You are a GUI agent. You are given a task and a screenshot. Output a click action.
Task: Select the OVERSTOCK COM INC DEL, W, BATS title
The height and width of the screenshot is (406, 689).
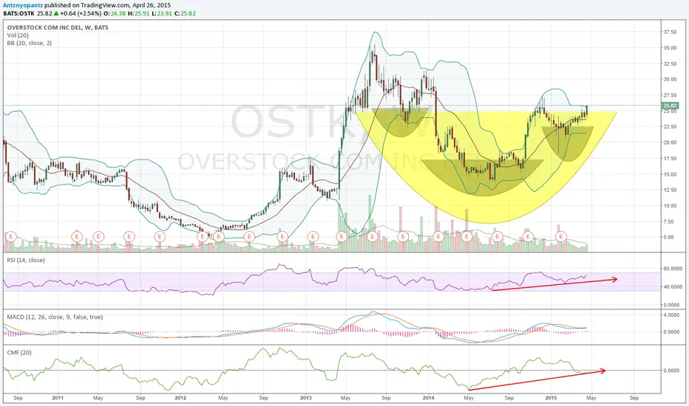click(x=58, y=27)
